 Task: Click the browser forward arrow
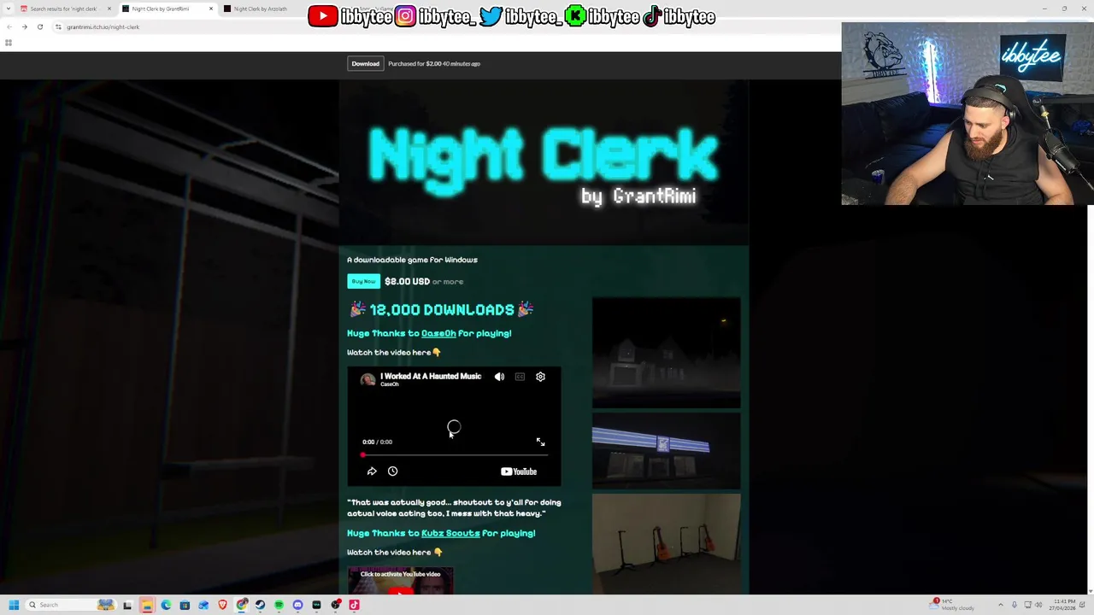tap(24, 26)
